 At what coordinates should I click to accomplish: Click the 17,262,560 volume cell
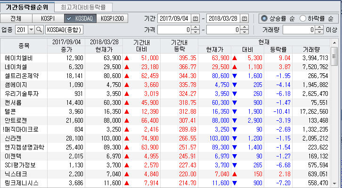315,112
